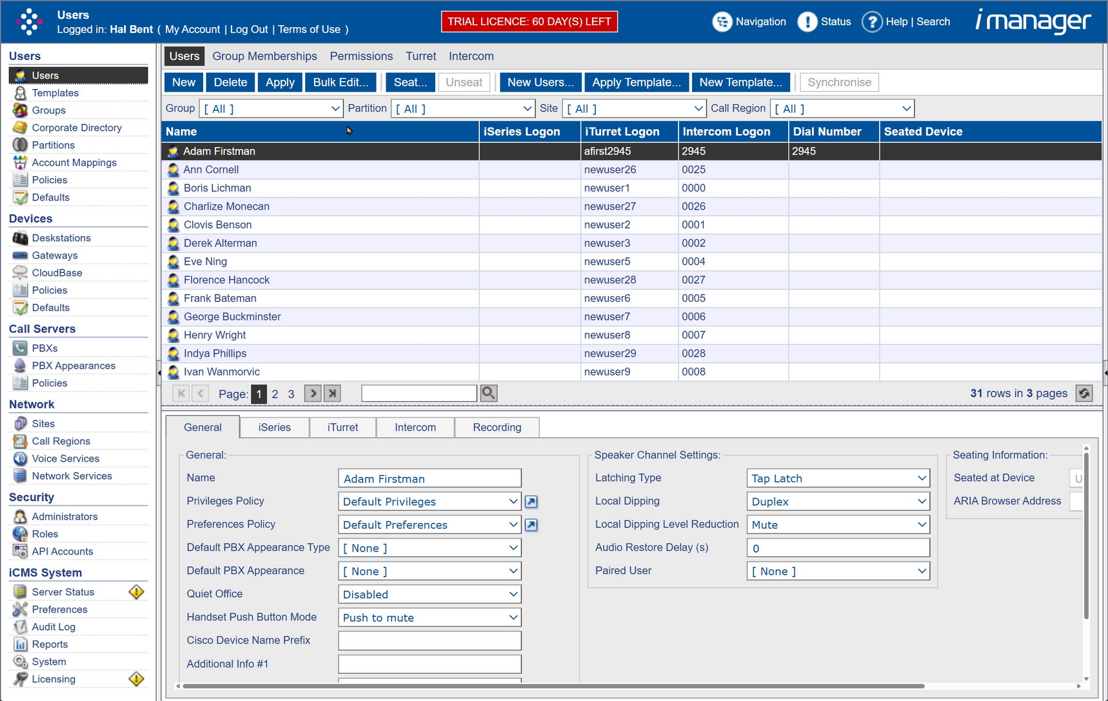
Task: Click the magnifier search icon below the user list
Action: (488, 393)
